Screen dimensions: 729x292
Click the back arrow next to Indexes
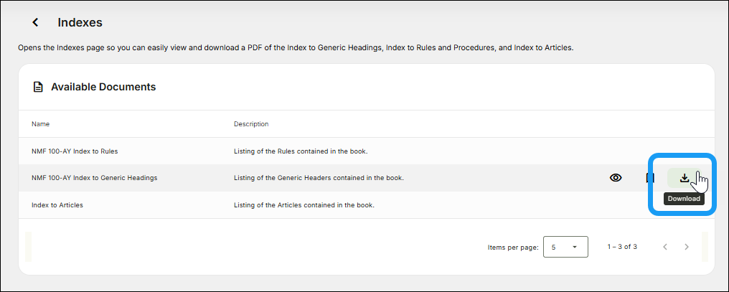(35, 23)
